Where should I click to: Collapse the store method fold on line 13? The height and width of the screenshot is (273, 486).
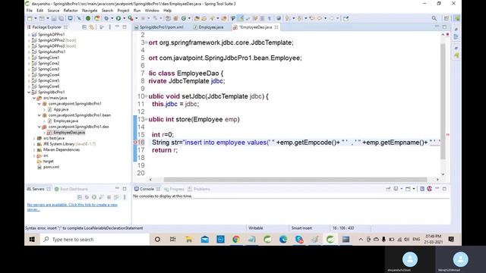147,119
